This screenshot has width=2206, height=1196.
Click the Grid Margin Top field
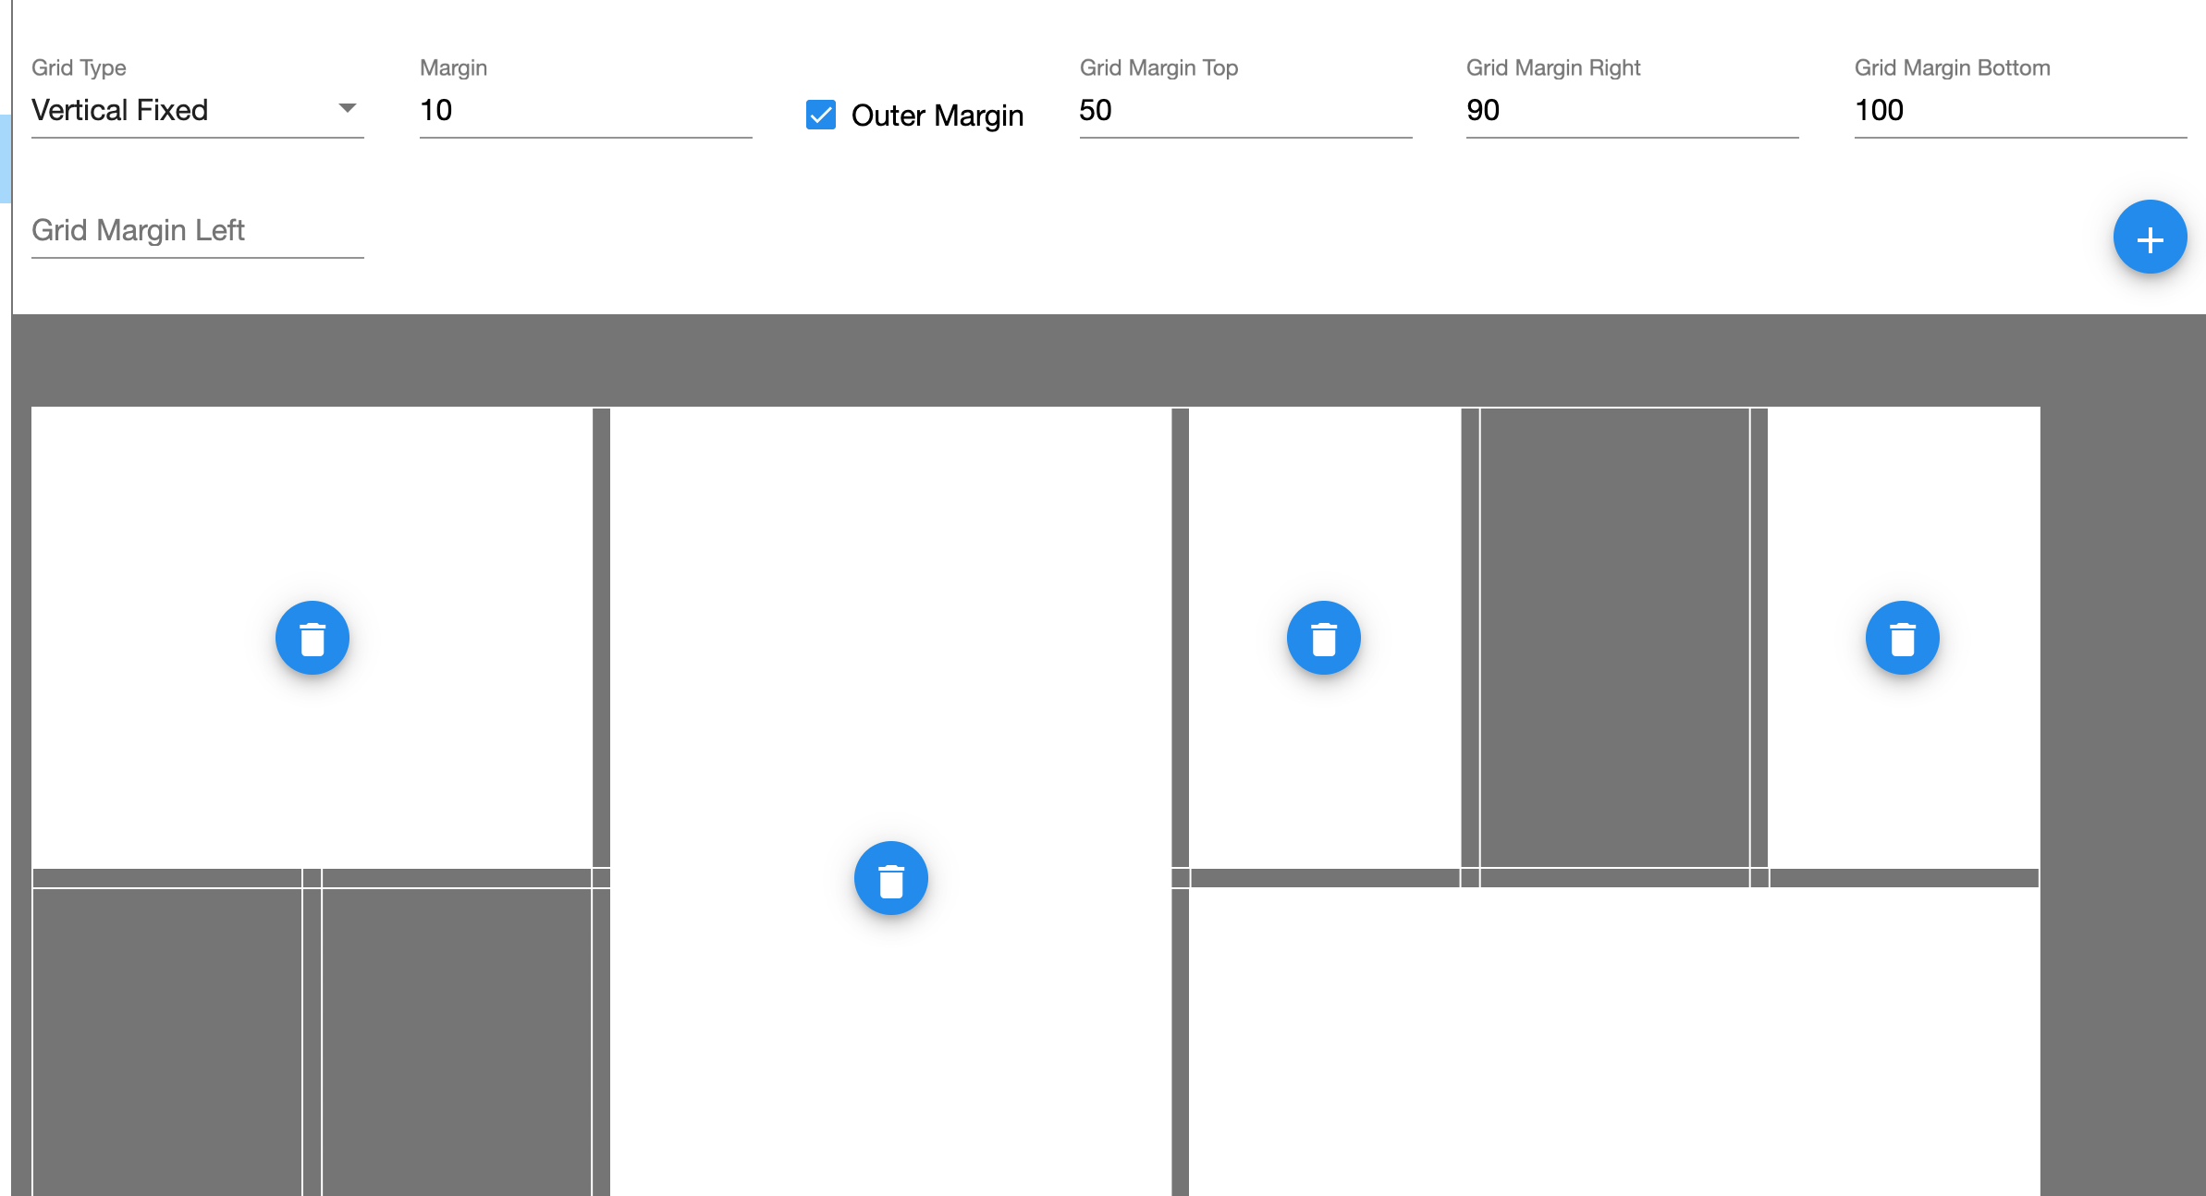[1244, 111]
